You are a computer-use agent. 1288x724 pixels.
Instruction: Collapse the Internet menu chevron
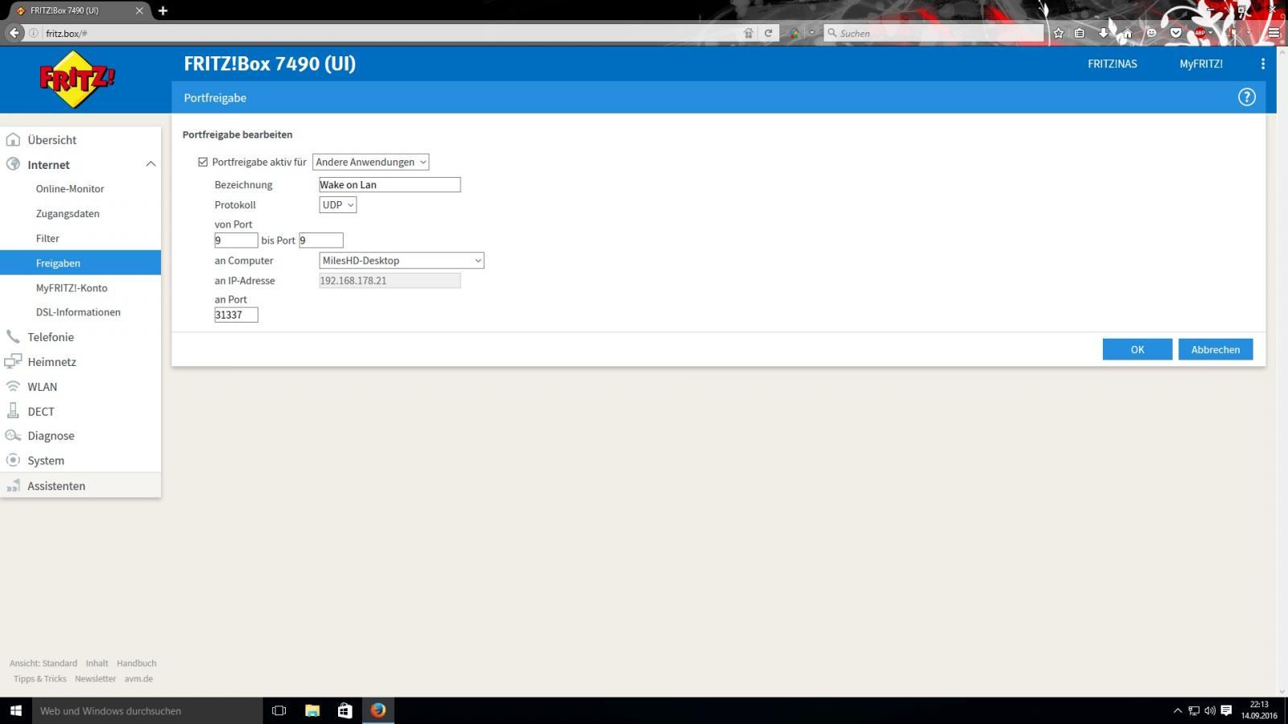[x=151, y=164]
